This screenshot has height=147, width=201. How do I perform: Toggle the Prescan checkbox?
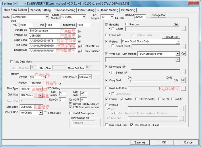[x=127, y=24]
